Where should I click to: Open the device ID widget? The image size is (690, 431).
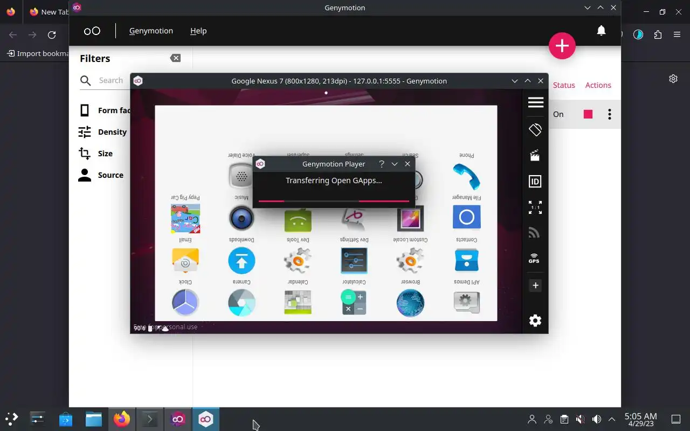pos(535,182)
